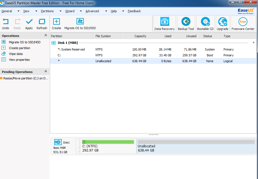Sort by the Unused column header

[185, 36]
